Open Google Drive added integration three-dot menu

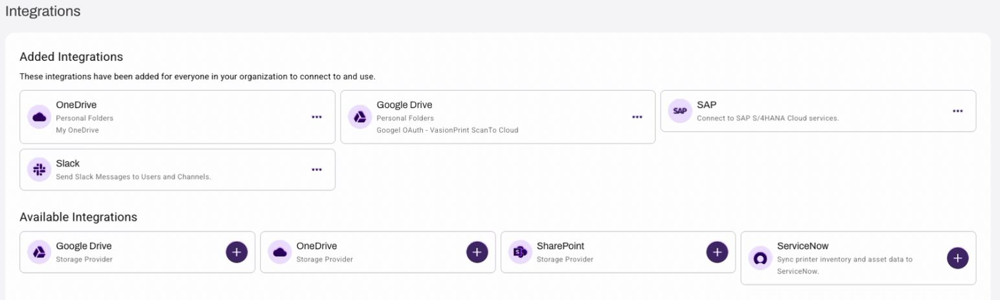[x=637, y=117]
